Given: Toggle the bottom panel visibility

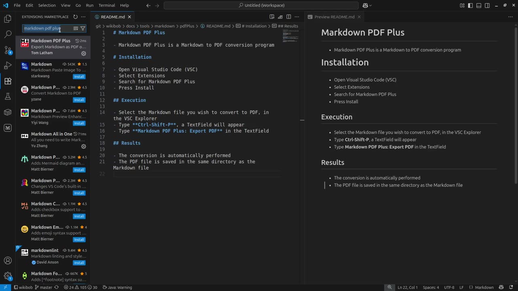Looking at the screenshot, I should point(479,5).
